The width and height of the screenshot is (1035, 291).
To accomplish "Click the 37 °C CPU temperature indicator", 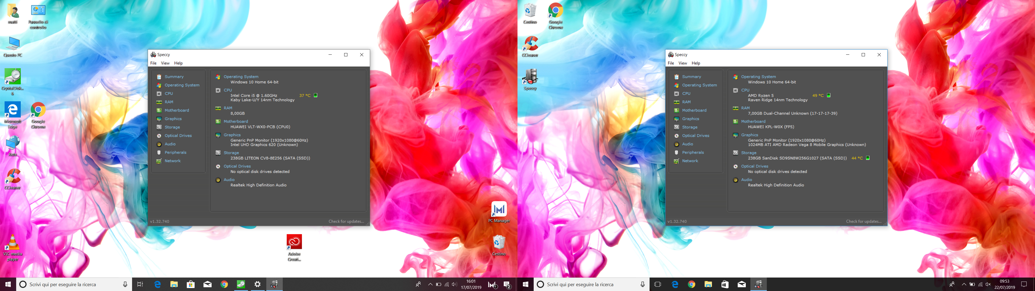I will (x=305, y=96).
